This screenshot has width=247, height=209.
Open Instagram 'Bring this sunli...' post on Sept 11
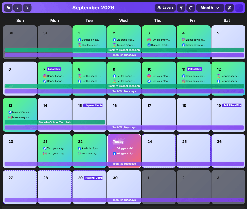point(193,81)
